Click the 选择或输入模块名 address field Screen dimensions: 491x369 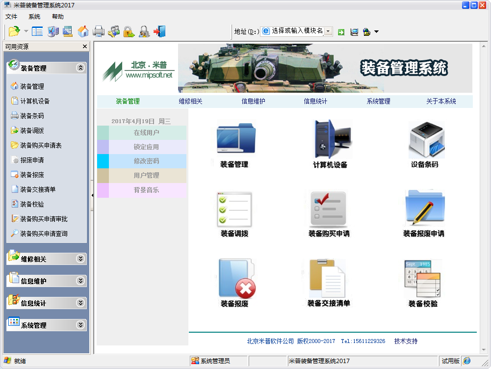(x=297, y=31)
